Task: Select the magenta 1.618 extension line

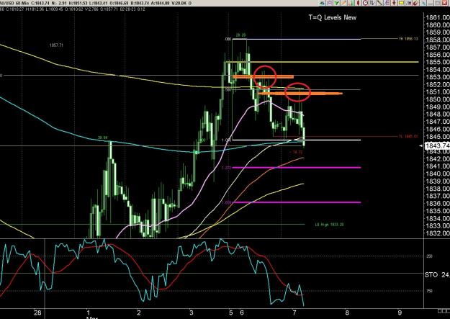Action: (x=297, y=202)
